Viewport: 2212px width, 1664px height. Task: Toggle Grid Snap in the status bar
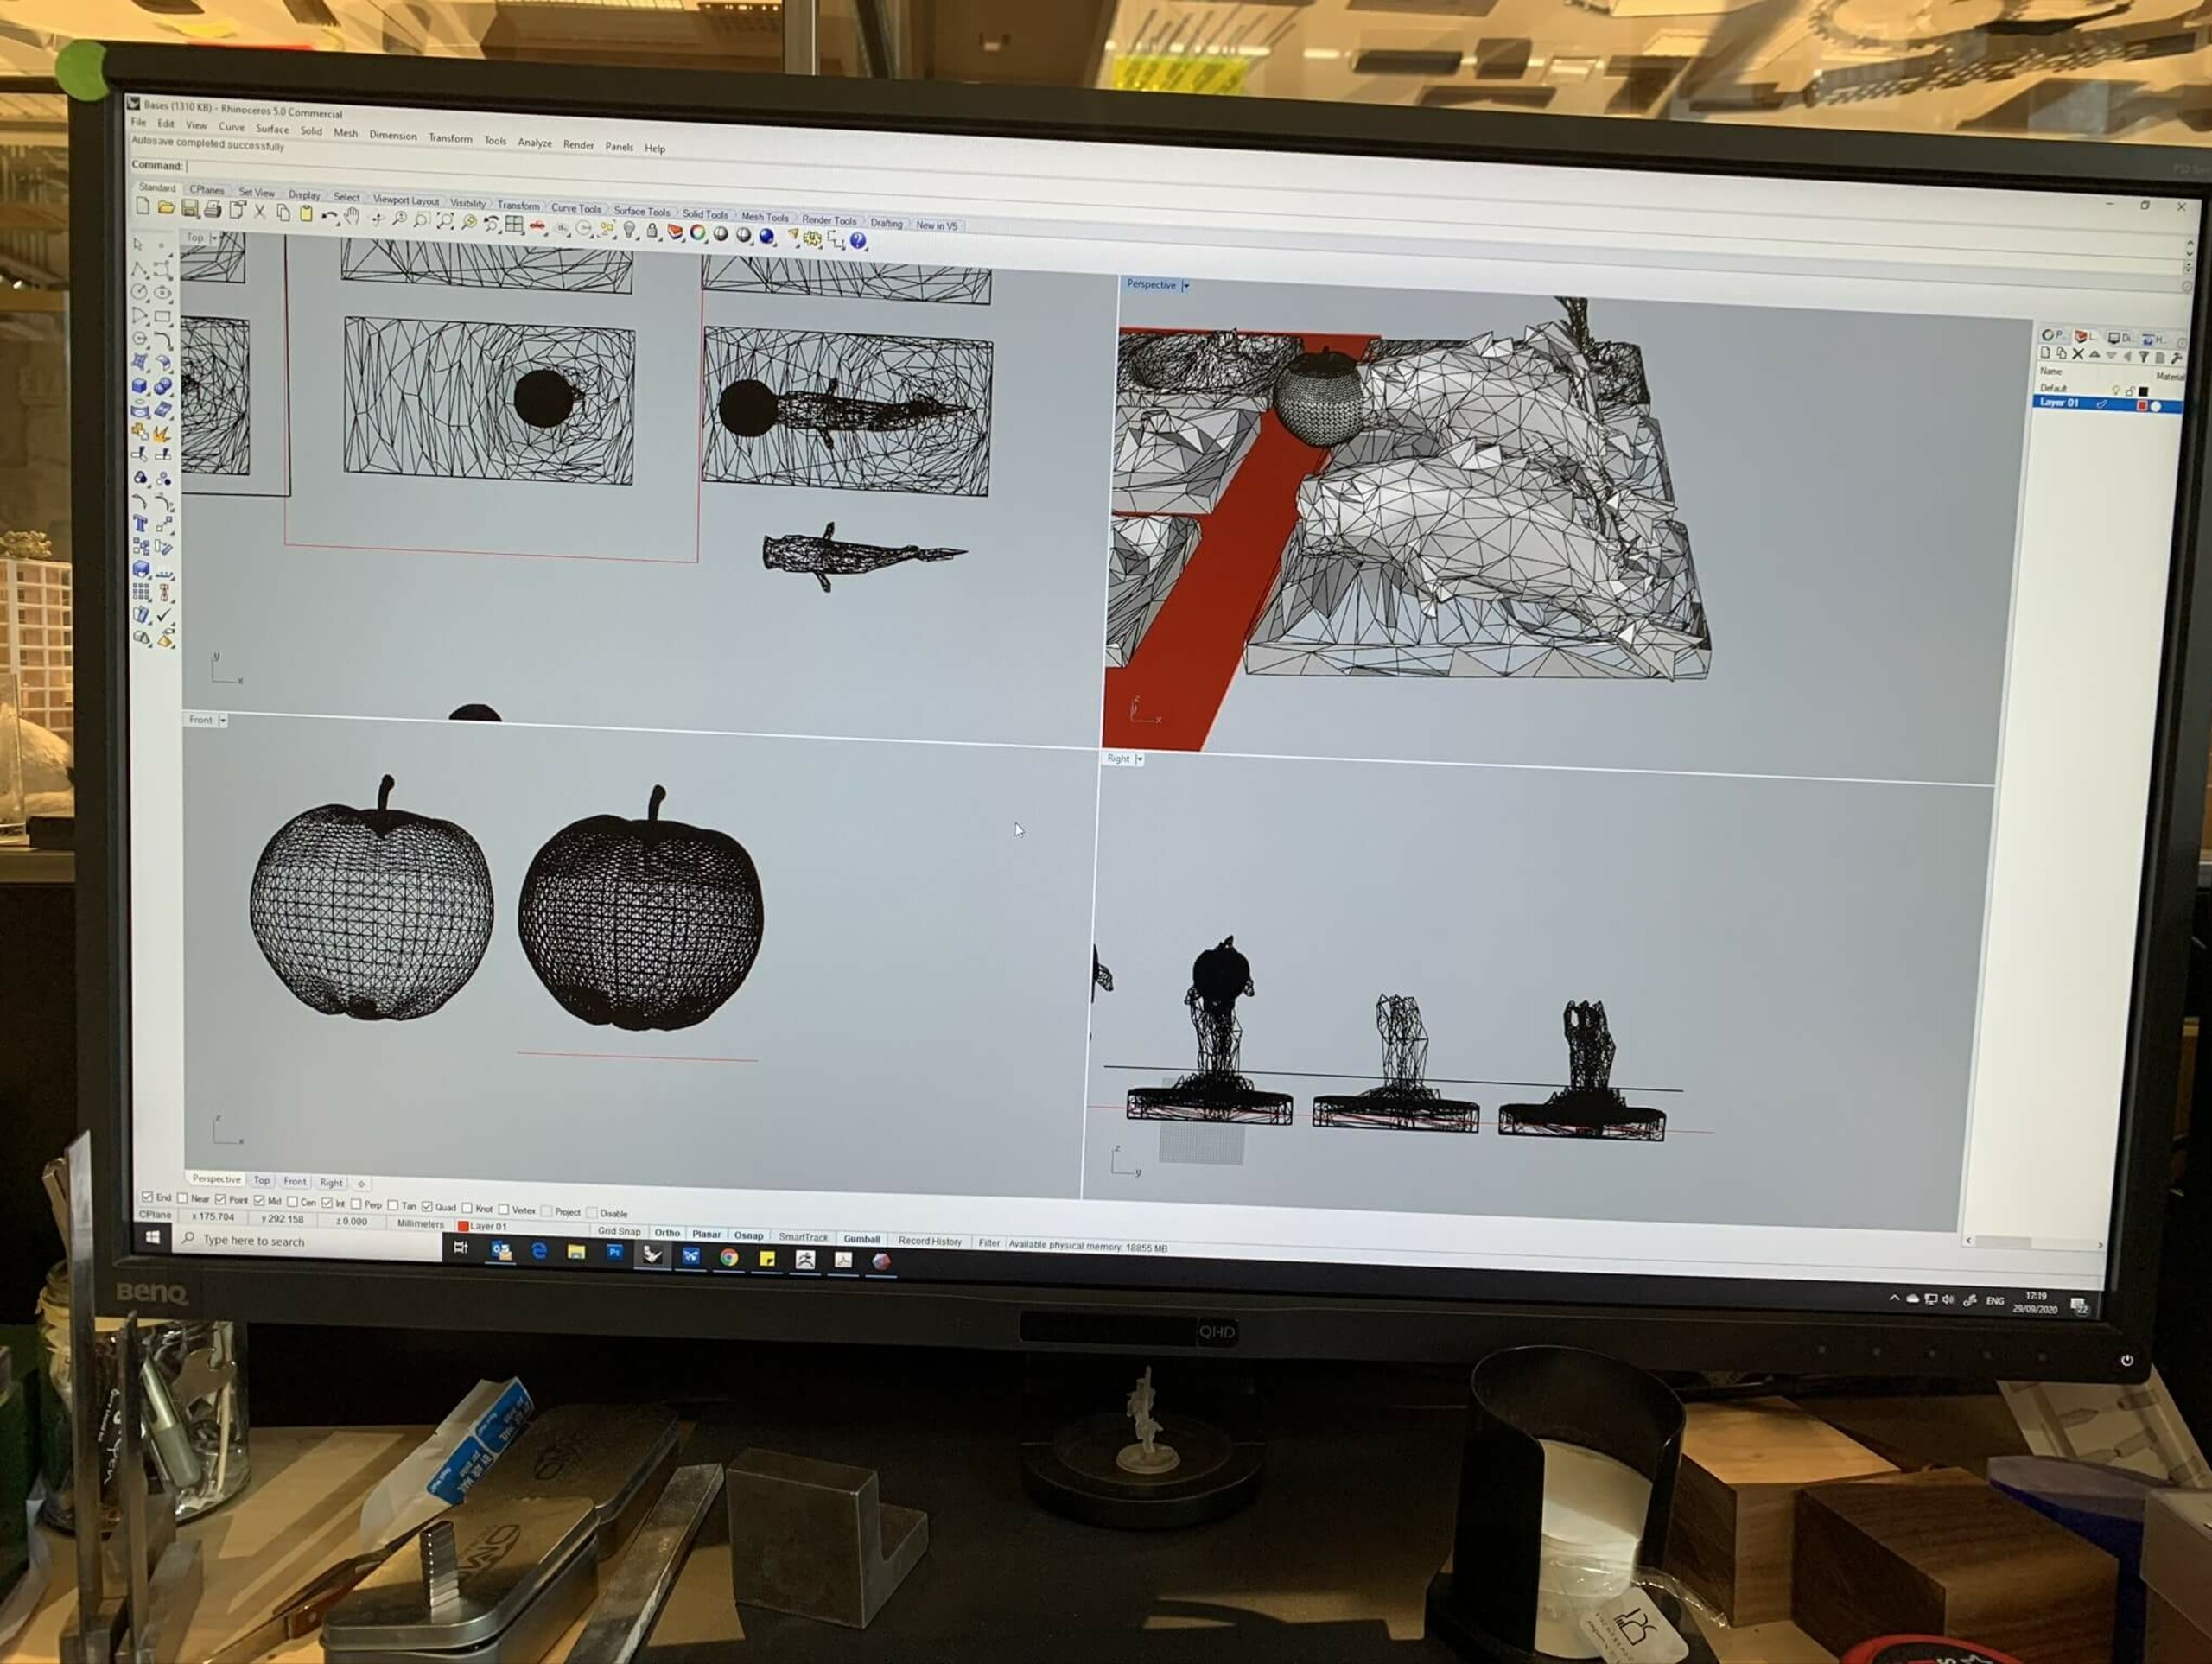coord(619,1231)
